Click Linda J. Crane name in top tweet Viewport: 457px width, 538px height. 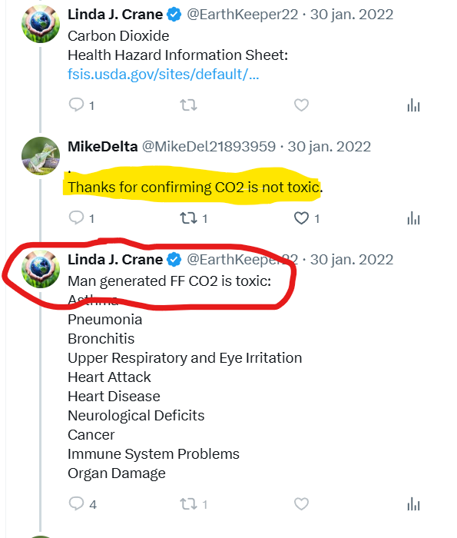[x=115, y=15]
